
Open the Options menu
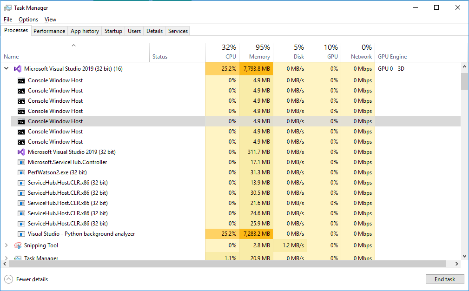[x=28, y=20]
